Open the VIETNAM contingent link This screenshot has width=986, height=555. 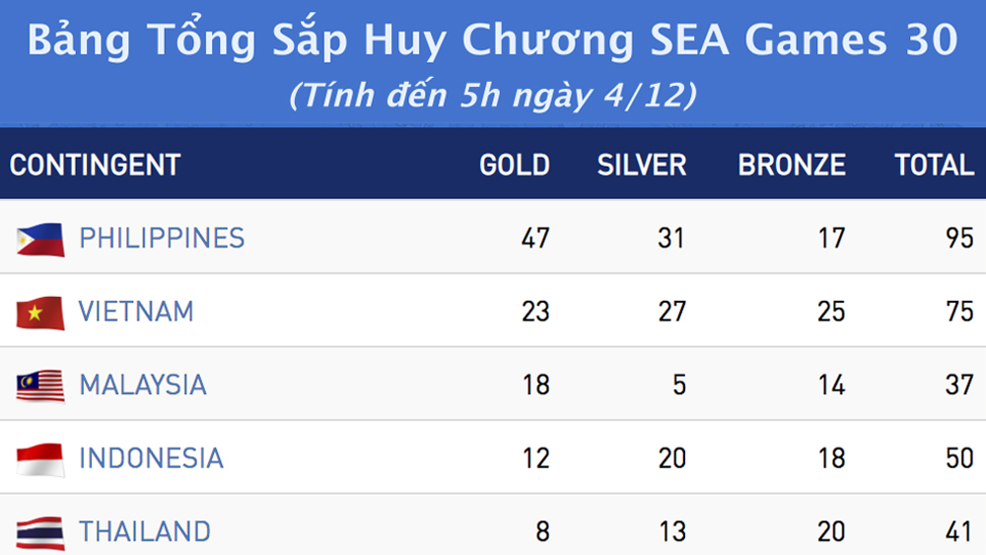point(136,312)
